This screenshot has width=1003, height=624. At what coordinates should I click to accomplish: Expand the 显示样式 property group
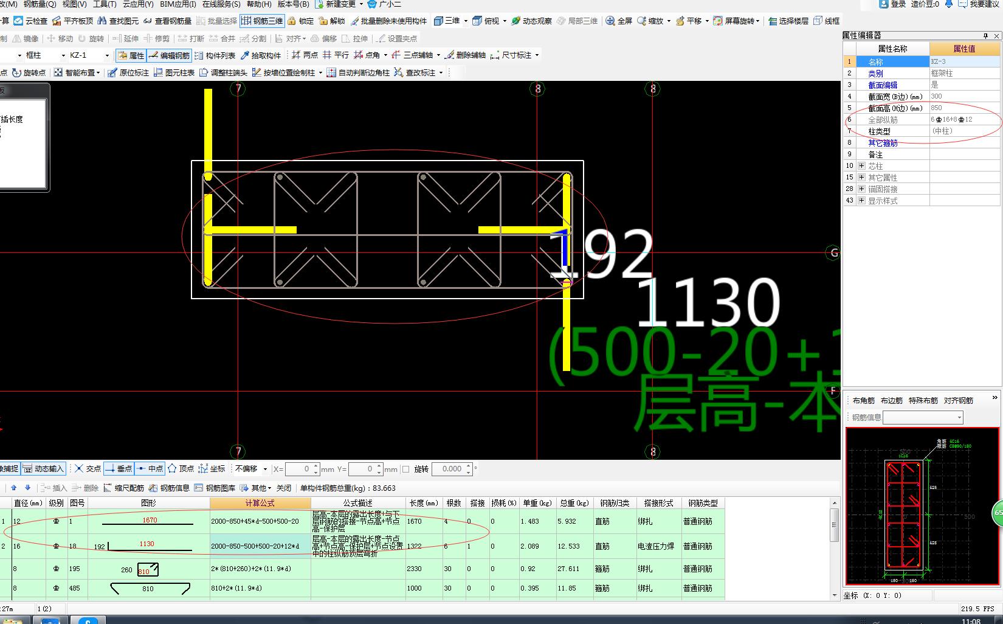(861, 200)
